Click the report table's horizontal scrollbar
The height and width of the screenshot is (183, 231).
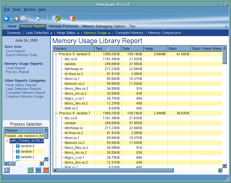(x=115, y=170)
